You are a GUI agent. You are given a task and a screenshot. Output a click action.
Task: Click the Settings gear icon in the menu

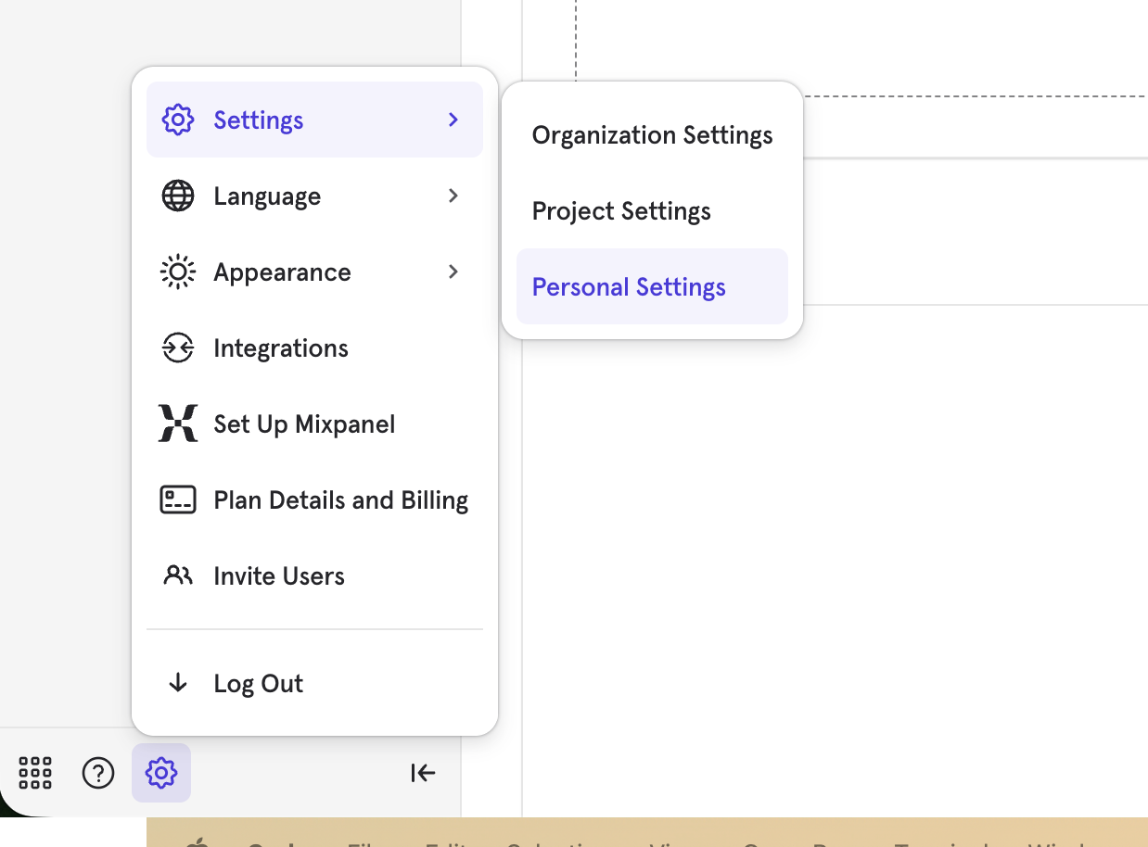(x=177, y=120)
